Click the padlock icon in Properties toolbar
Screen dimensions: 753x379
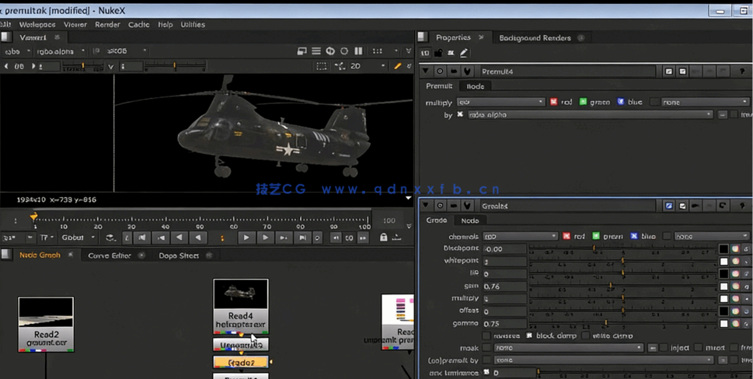tap(438, 53)
